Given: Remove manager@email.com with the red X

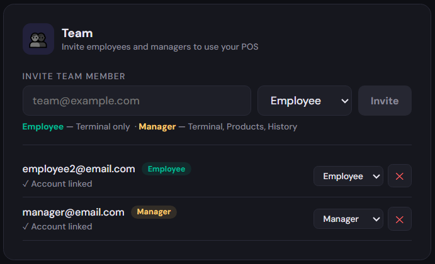Looking at the screenshot, I should tap(400, 219).
